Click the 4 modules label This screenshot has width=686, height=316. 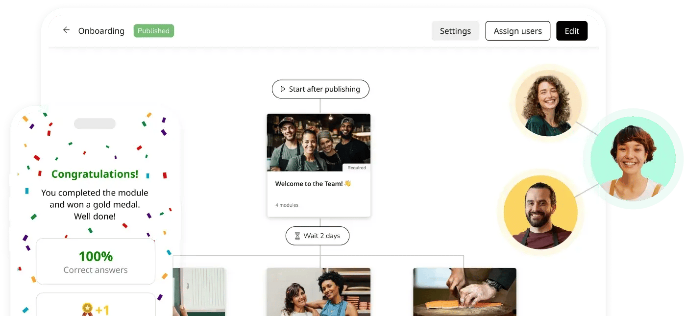click(287, 205)
